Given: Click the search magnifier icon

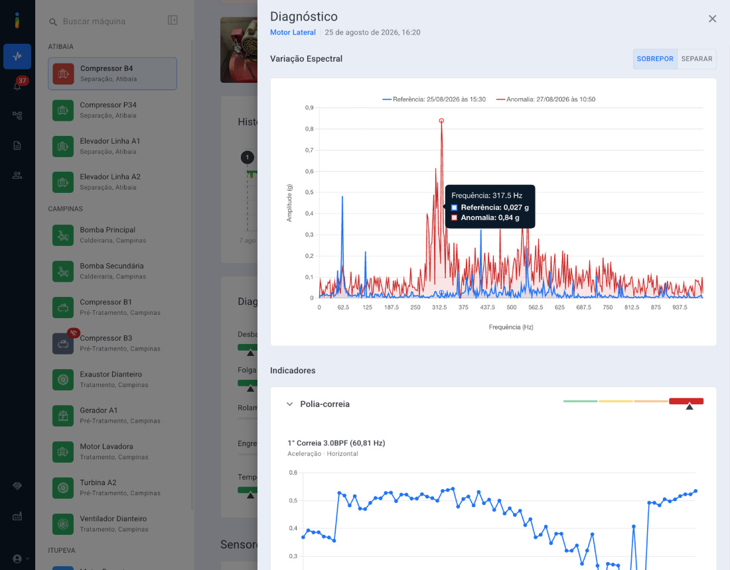Looking at the screenshot, I should (53, 22).
